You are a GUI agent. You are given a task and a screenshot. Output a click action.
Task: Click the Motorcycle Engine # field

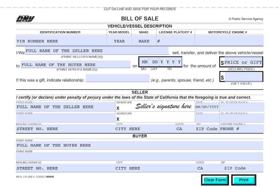(x=229, y=41)
